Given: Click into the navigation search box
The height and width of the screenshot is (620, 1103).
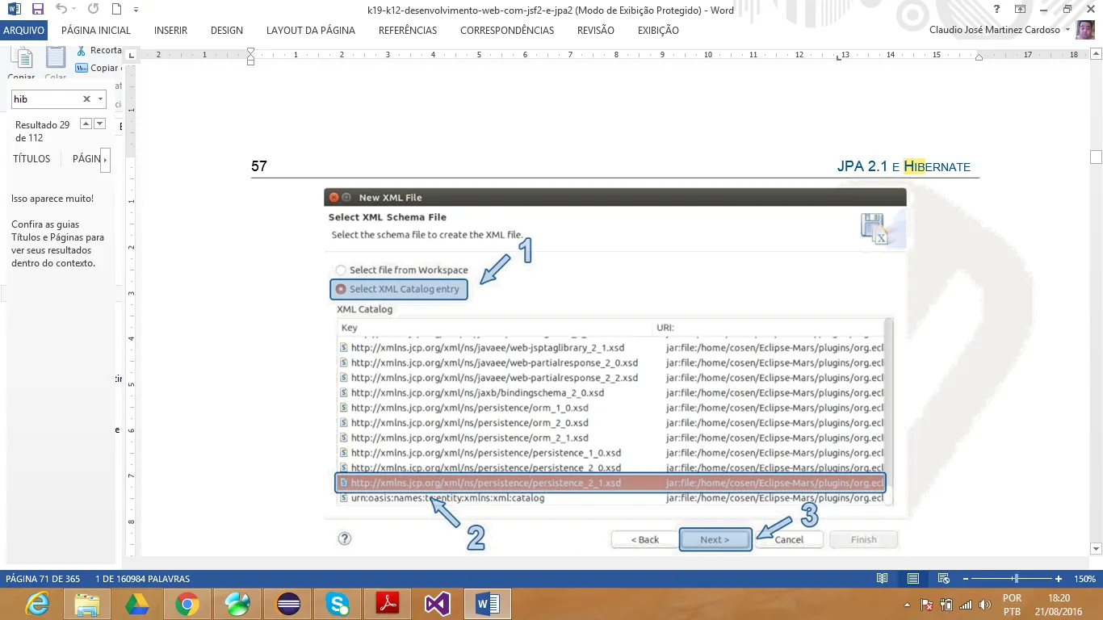Looking at the screenshot, I should point(47,99).
